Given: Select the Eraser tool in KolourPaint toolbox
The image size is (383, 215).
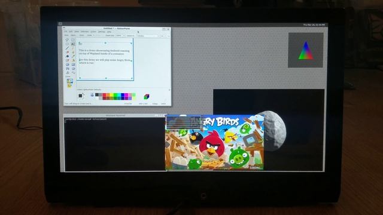Looking at the screenshot, I should [x=67, y=53].
